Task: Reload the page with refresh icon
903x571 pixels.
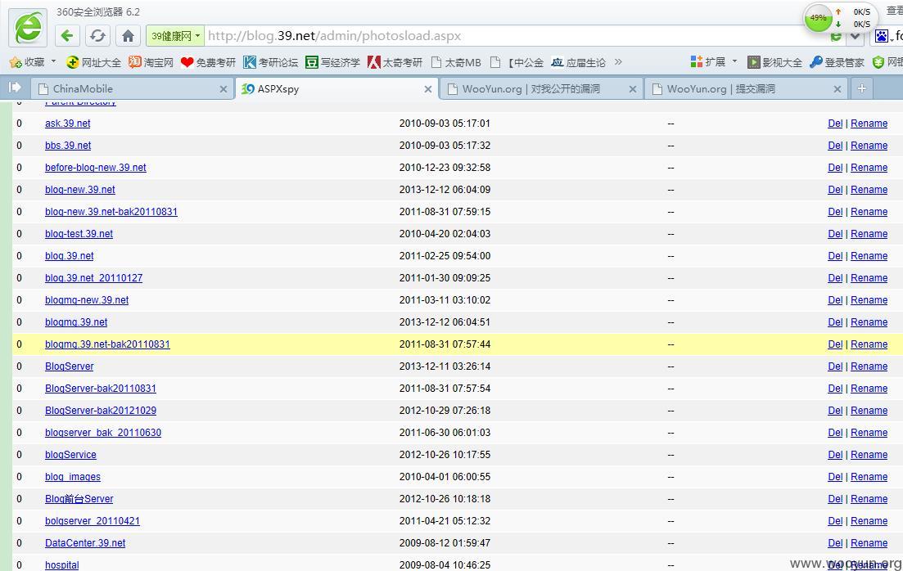Action: coord(97,36)
